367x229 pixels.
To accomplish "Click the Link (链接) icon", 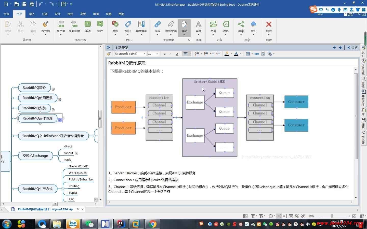I will 158,24.
